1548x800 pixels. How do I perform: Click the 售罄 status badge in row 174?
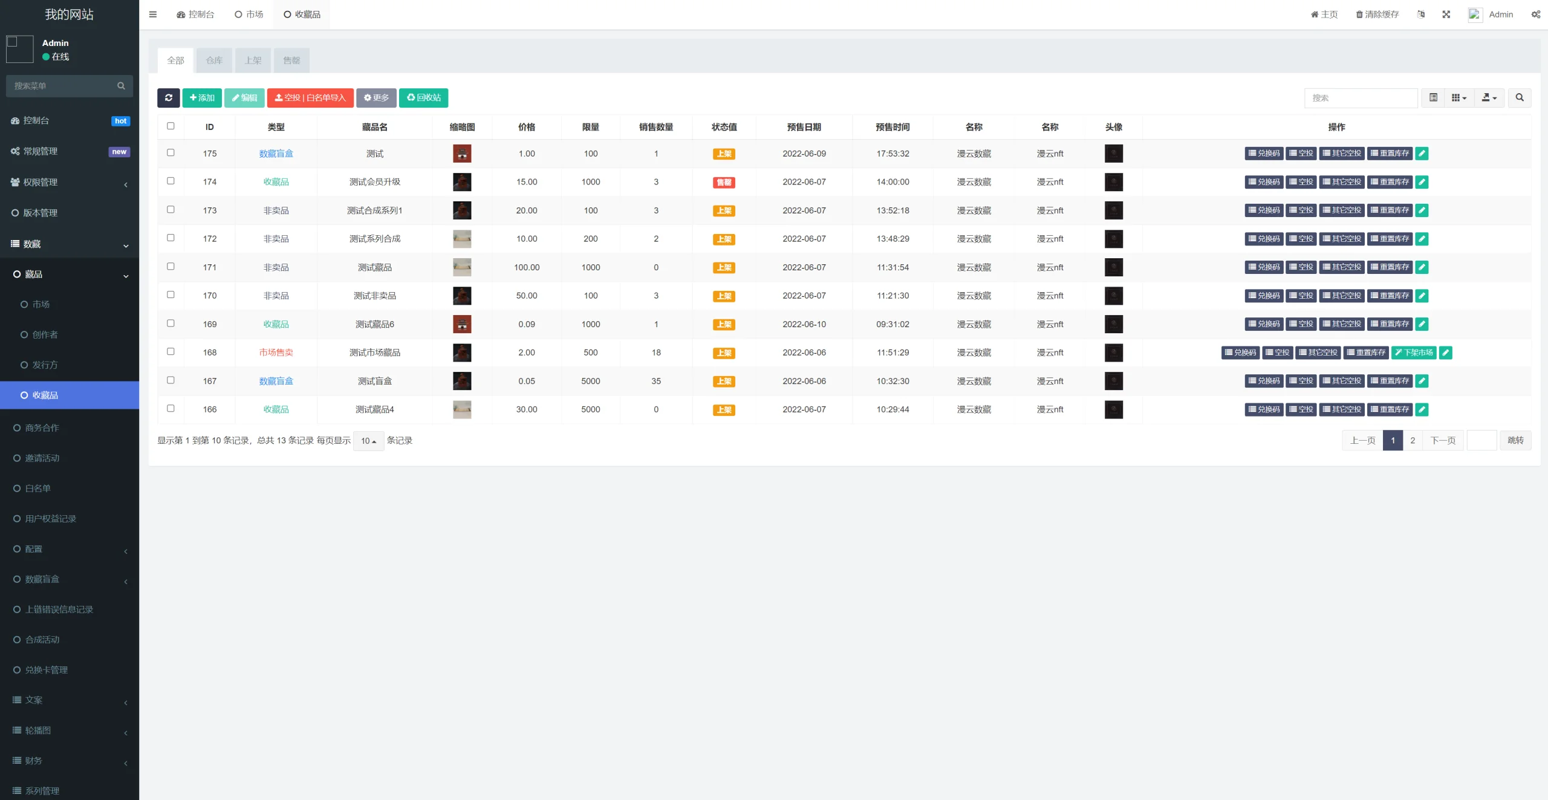(724, 182)
